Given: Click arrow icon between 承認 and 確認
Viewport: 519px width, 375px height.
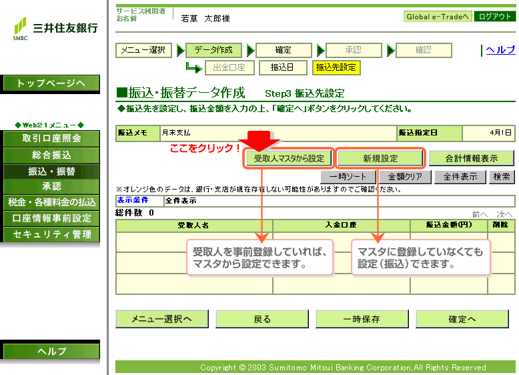Looking at the screenshot, I should pos(391,50).
